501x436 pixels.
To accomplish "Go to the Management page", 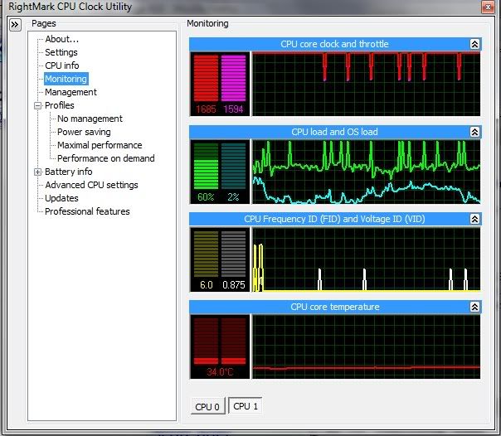I will 71,92.
